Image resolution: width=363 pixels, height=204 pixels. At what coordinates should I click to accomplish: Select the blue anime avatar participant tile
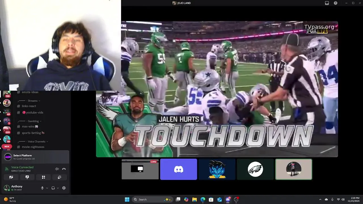point(217,169)
